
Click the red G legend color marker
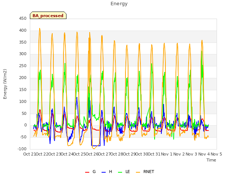(87, 172)
